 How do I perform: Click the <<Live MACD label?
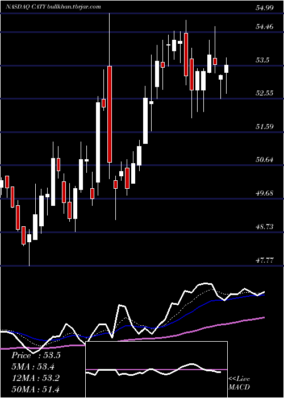click(x=239, y=383)
